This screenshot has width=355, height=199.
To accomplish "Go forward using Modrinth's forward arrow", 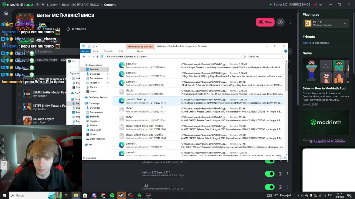I will click(x=43, y=4).
